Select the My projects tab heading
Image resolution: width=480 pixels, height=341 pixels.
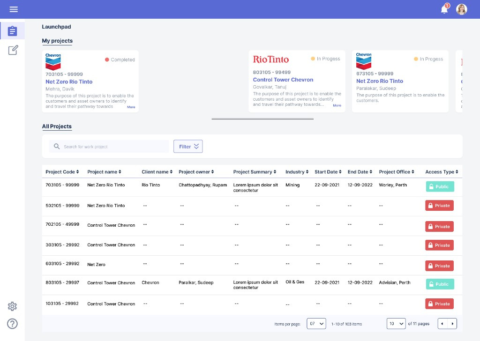tap(57, 41)
